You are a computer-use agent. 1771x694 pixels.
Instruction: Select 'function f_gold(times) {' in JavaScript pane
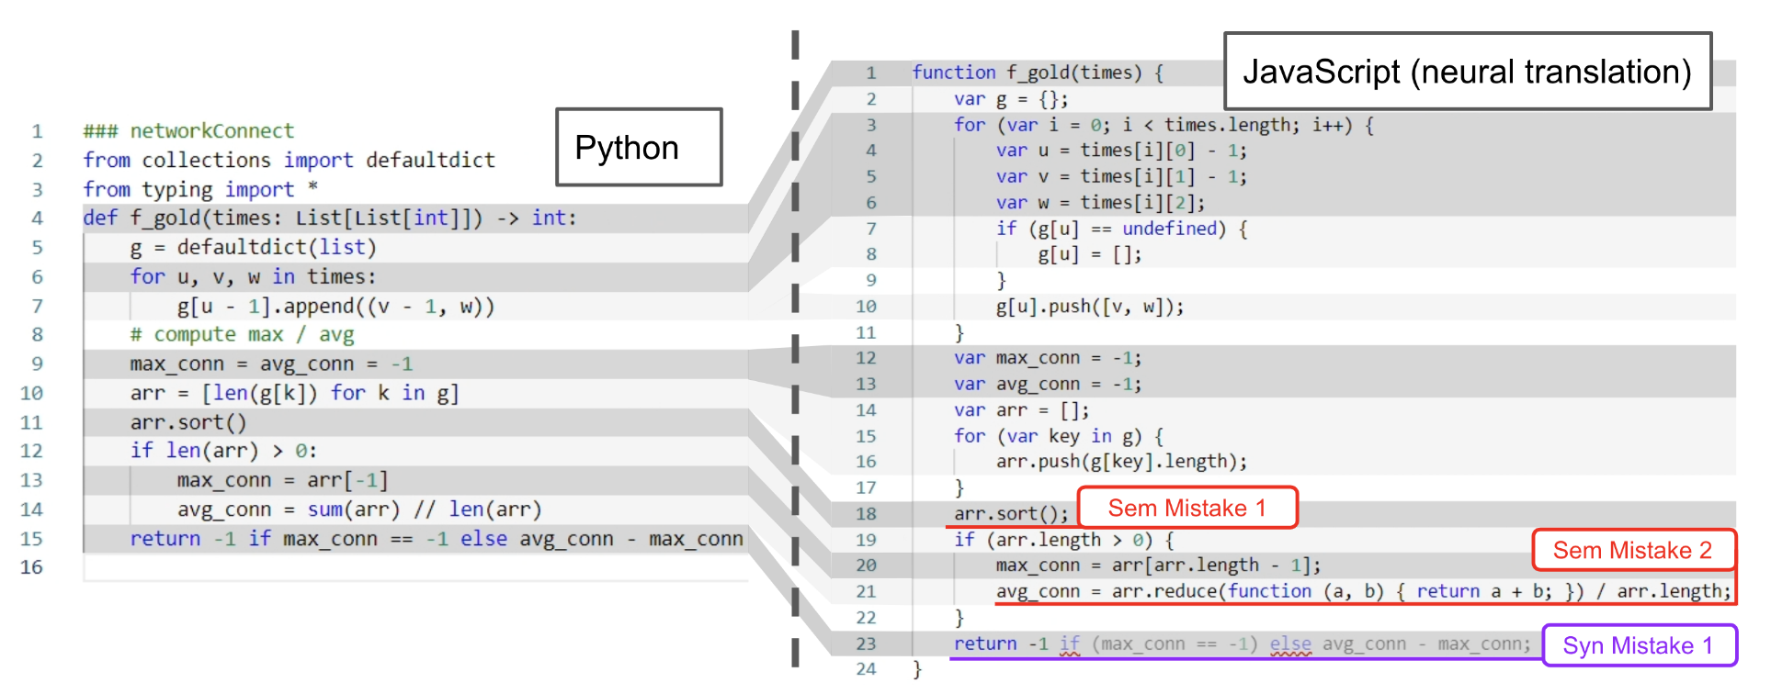click(x=1038, y=73)
